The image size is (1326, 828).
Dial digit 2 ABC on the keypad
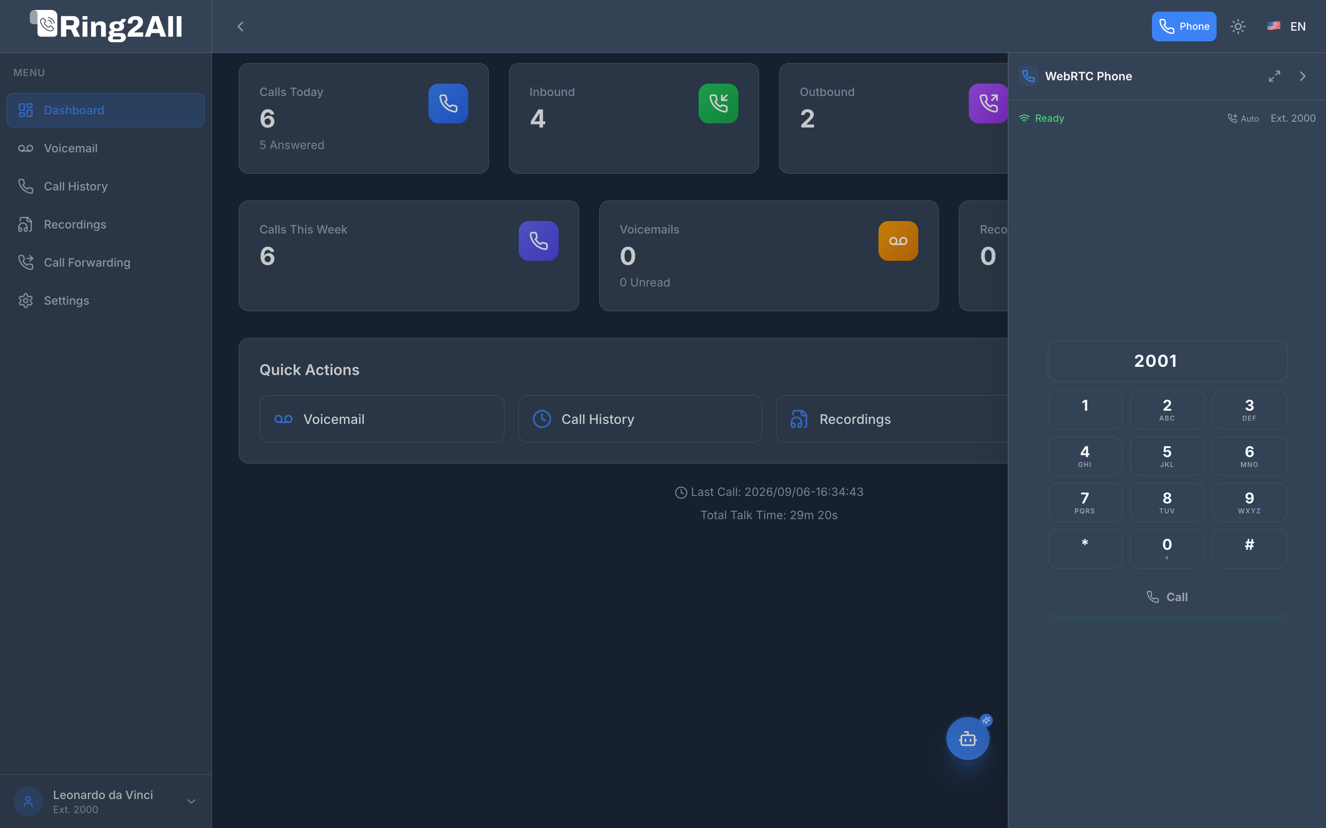coord(1167,409)
